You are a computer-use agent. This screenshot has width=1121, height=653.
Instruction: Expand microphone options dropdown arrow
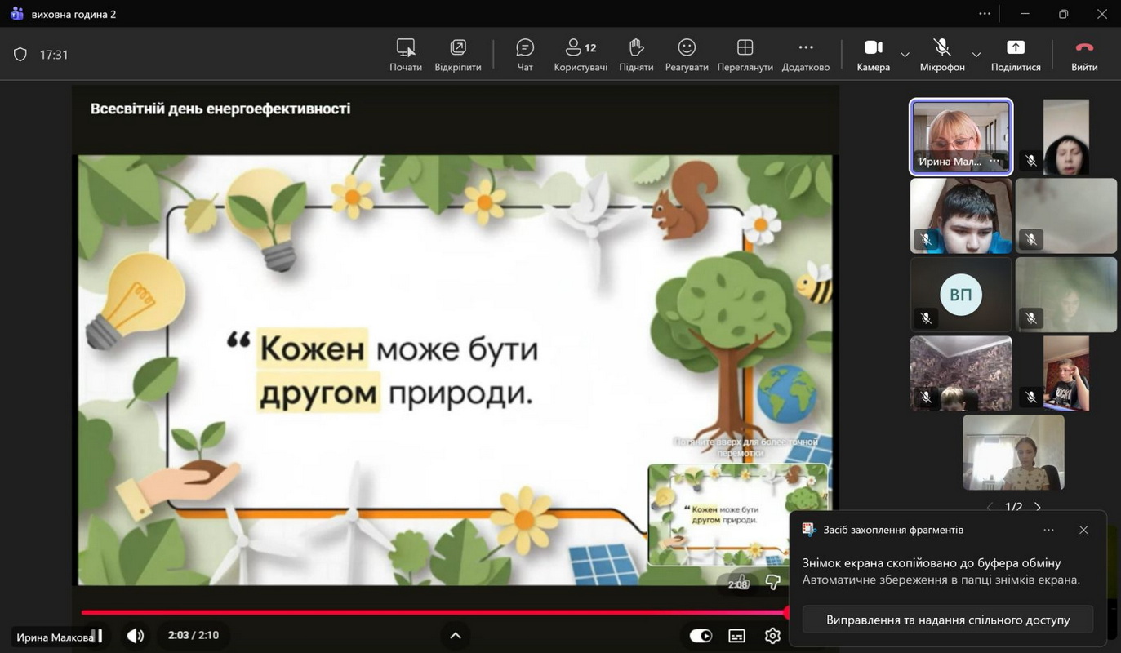(x=976, y=55)
